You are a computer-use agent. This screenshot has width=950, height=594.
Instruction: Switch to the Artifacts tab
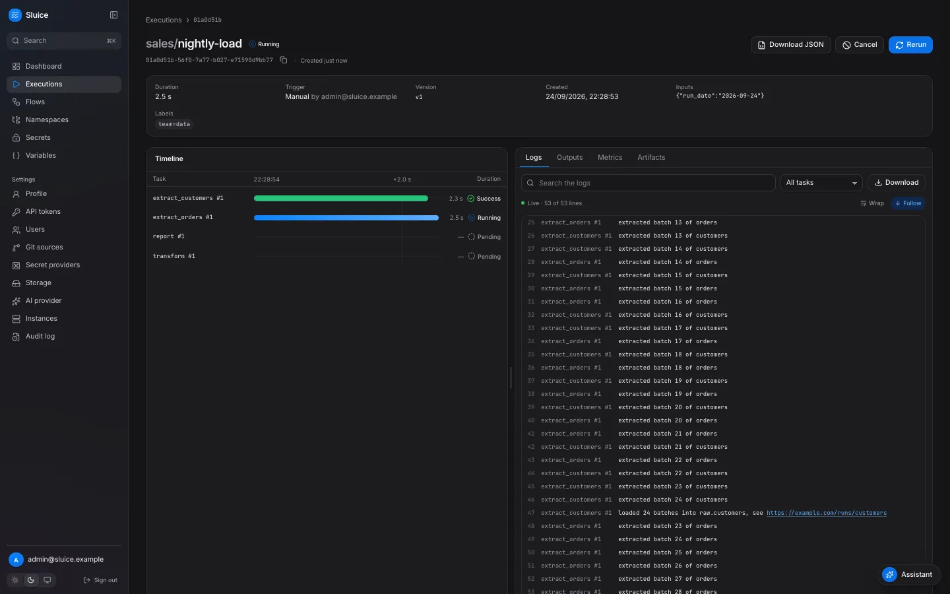[651, 158]
